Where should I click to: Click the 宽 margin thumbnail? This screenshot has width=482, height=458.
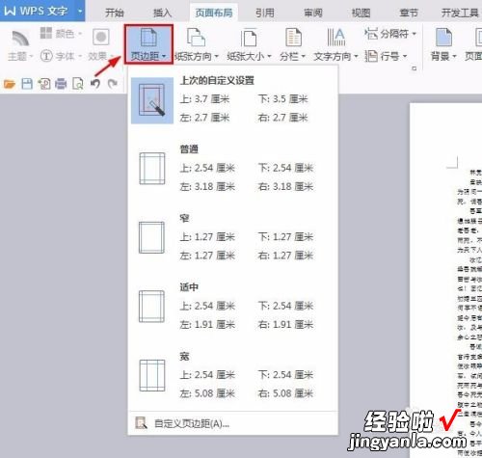(x=152, y=375)
